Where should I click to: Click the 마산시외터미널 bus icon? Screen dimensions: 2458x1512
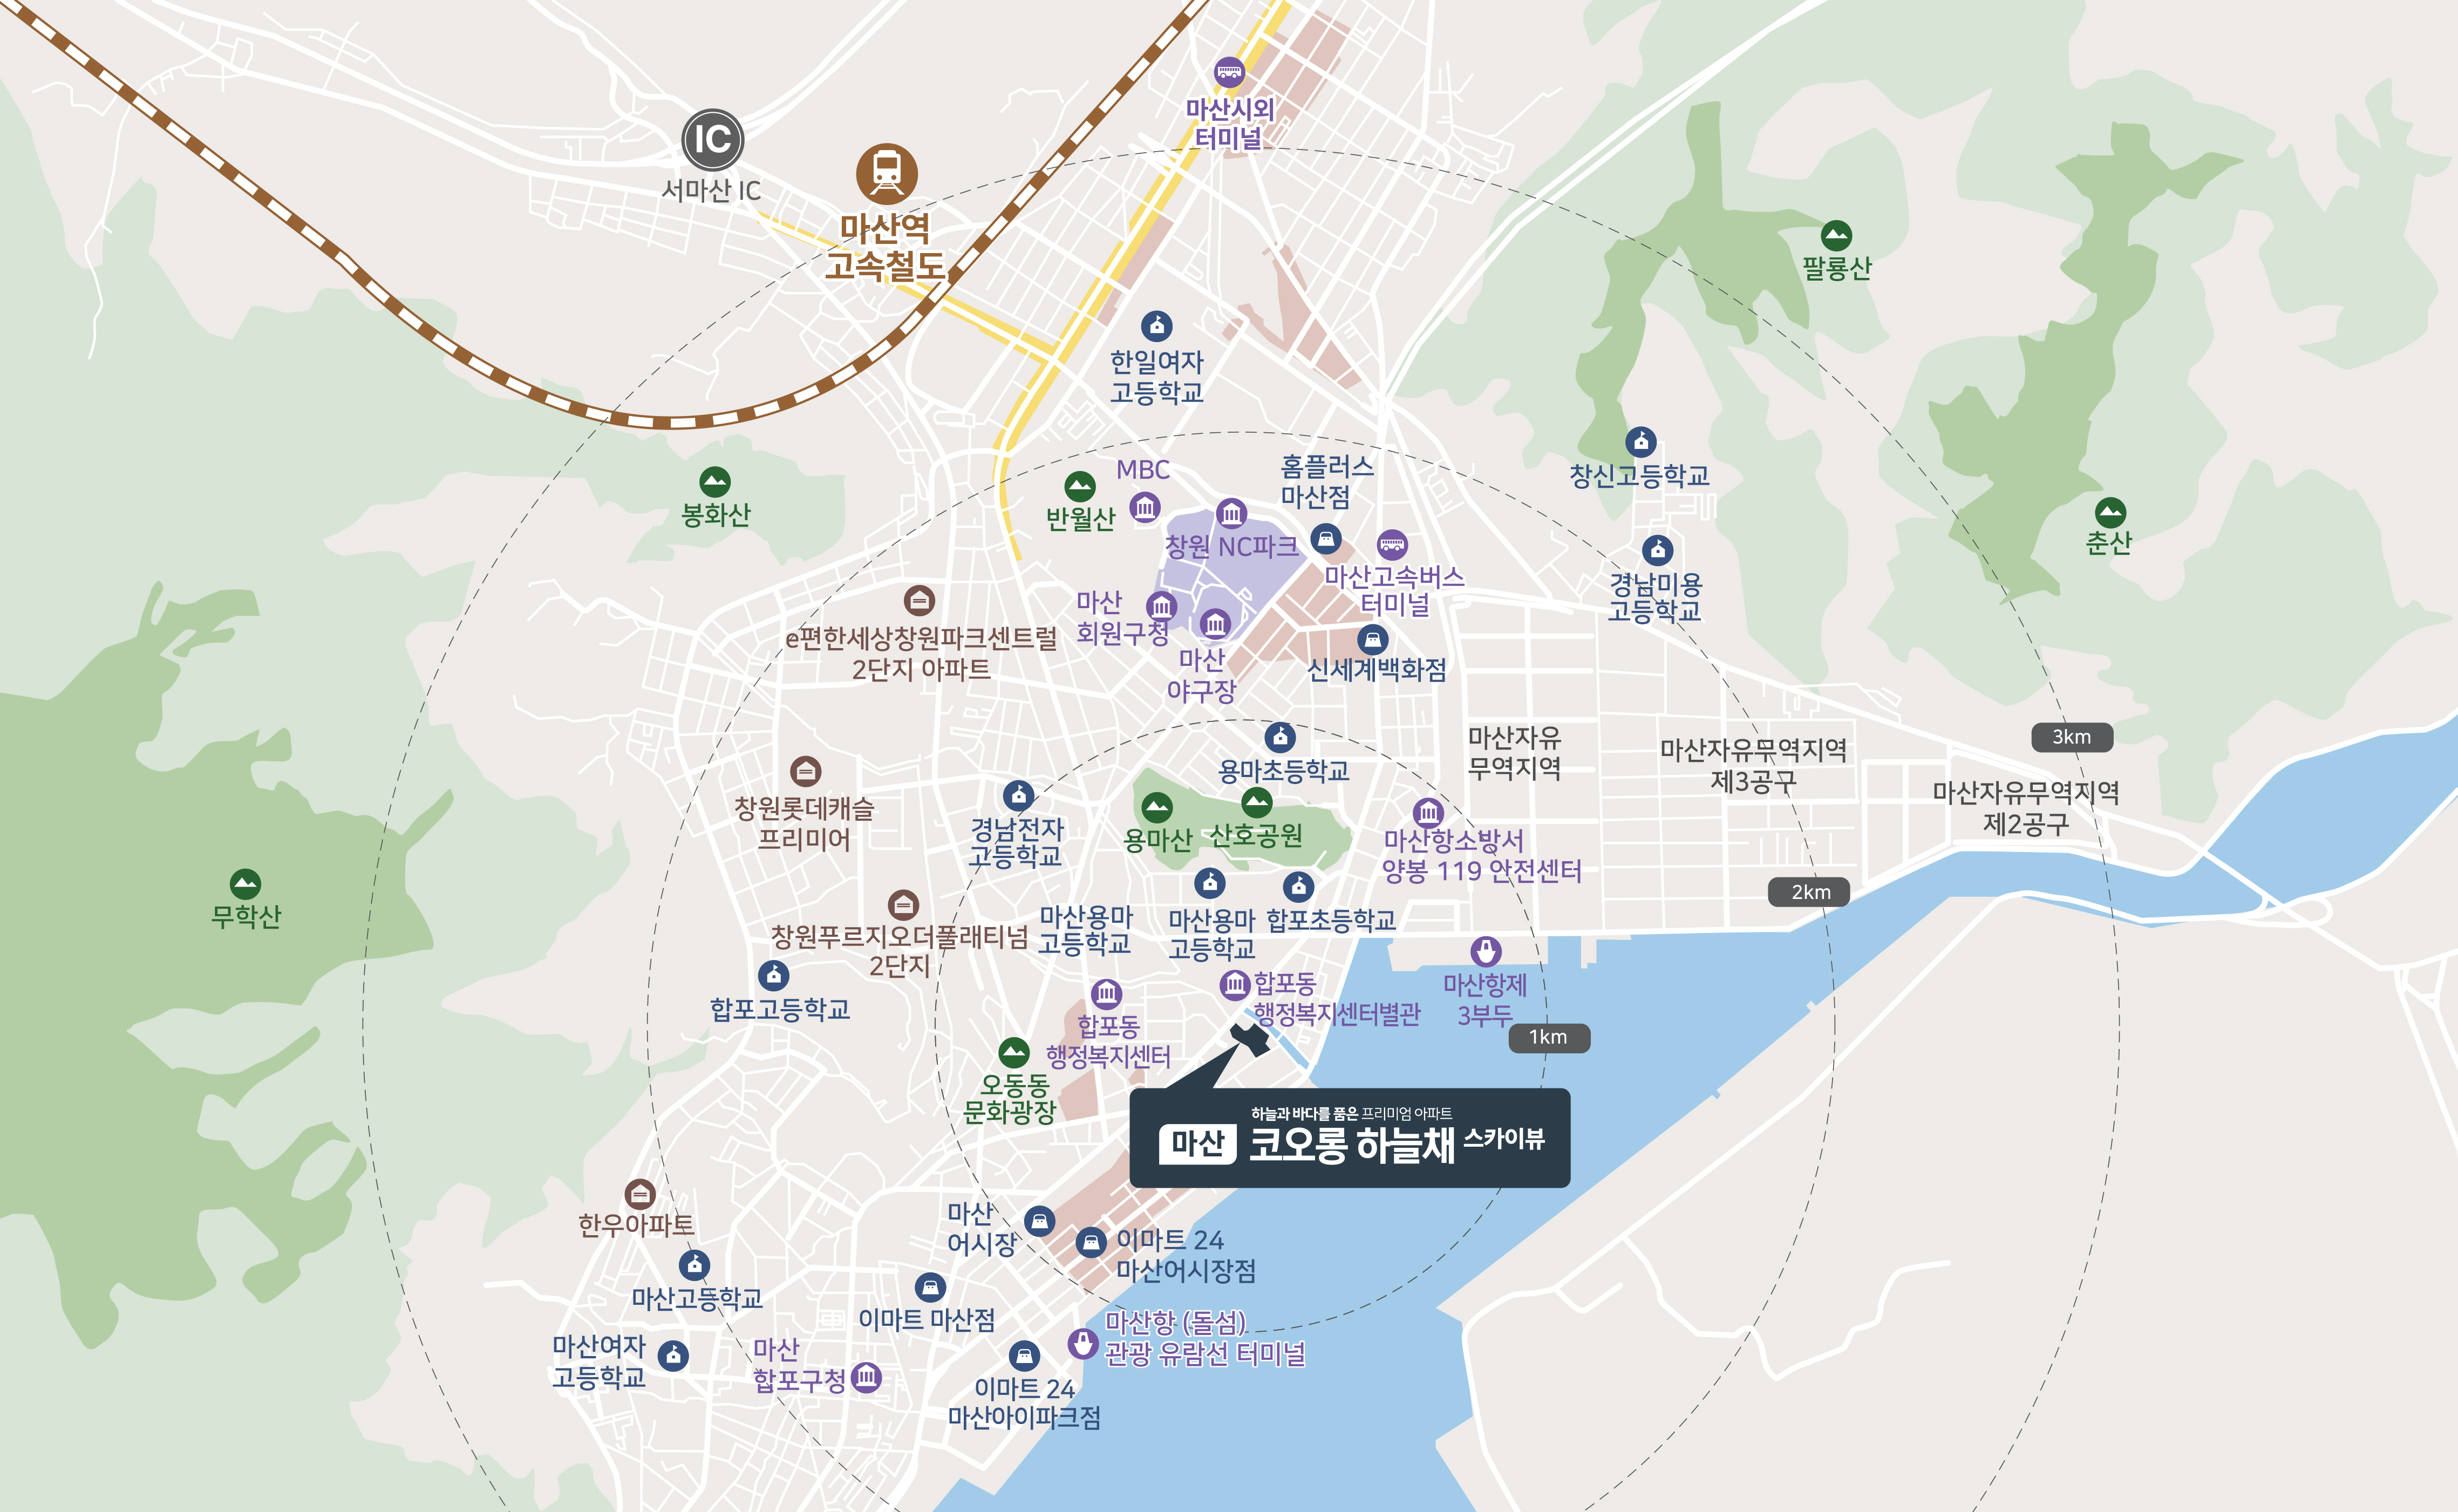1229,71
